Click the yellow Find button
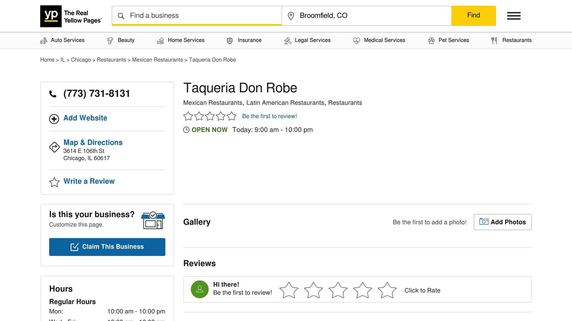Viewport: 572px width, 321px height. (x=473, y=16)
